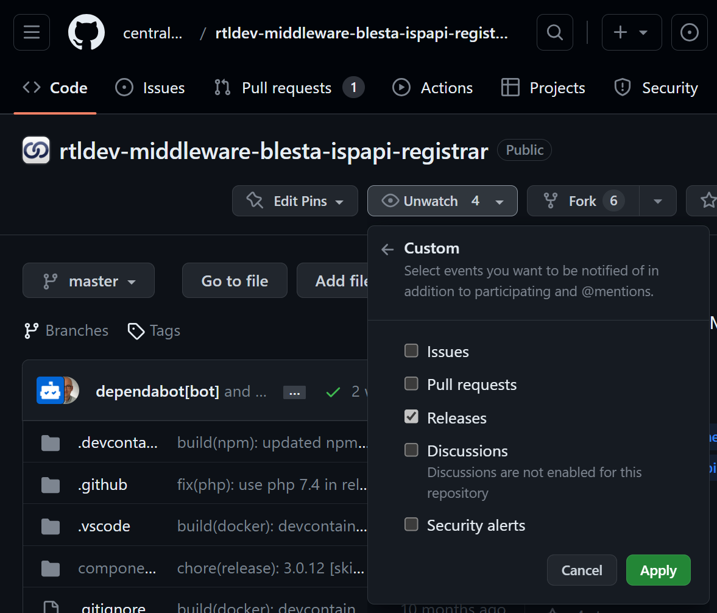Click the Apply button
The height and width of the screenshot is (613, 717).
pos(658,570)
